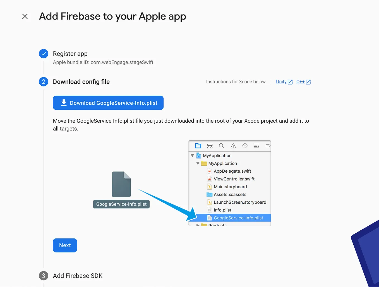Collapse the MyApplication folder disclosure triangle
Viewport: 379px width, 287px height.
coord(198,163)
